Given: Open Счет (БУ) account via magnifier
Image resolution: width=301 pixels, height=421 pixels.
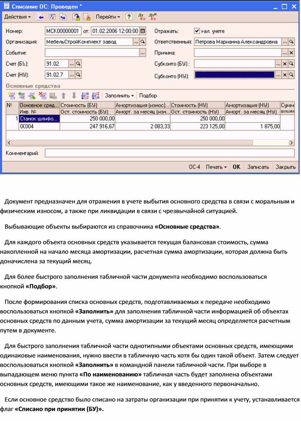Looking at the screenshot, I should (78, 64).
